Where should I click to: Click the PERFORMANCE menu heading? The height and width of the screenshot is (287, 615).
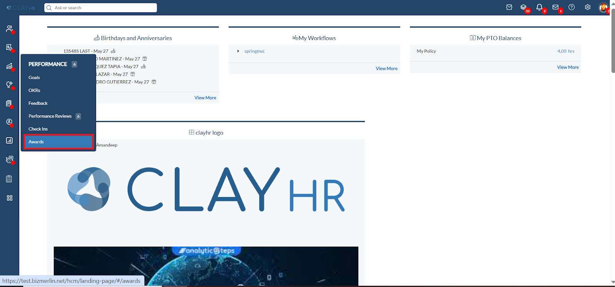coord(48,64)
